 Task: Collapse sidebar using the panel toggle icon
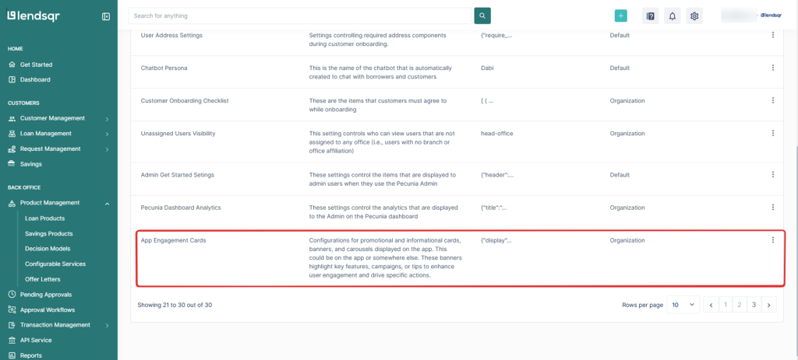tap(106, 16)
